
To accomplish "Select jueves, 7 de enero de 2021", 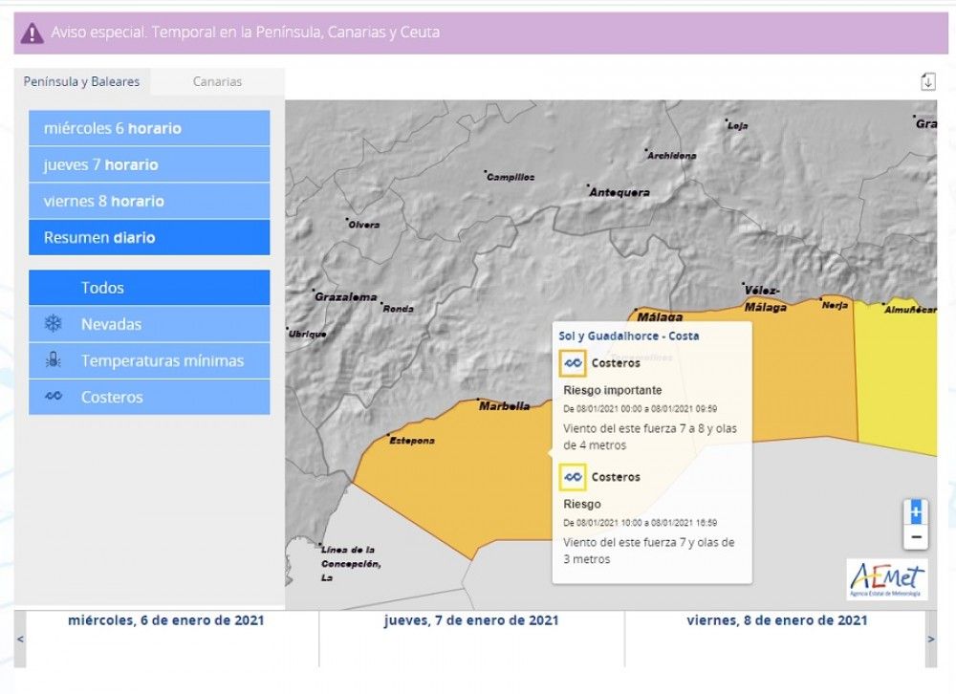I will [471, 620].
